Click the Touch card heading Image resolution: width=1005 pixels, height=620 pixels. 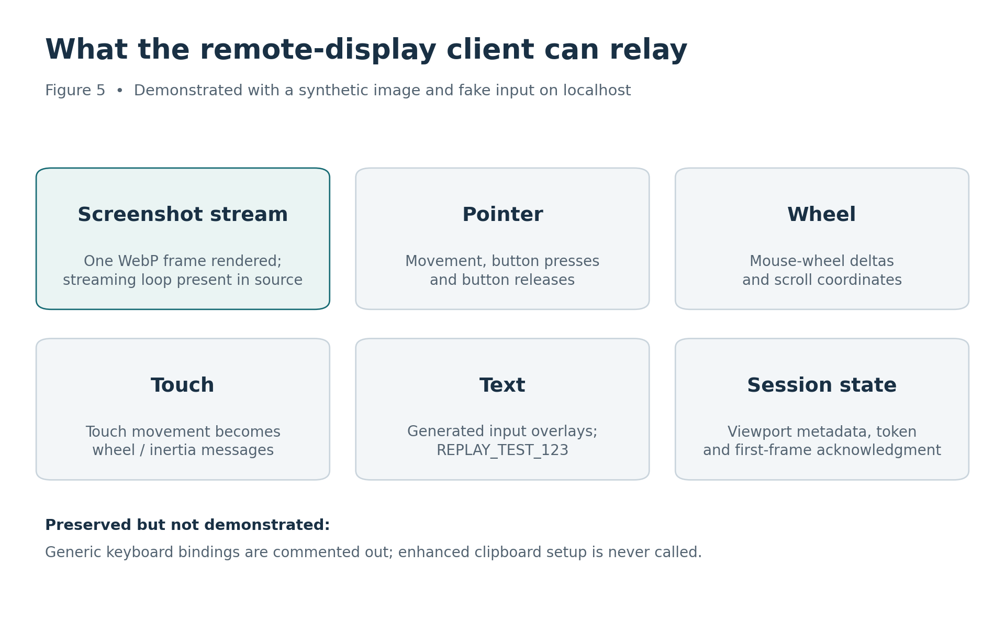[183, 385]
